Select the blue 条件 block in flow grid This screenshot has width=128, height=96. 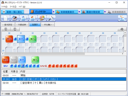tap(21, 39)
